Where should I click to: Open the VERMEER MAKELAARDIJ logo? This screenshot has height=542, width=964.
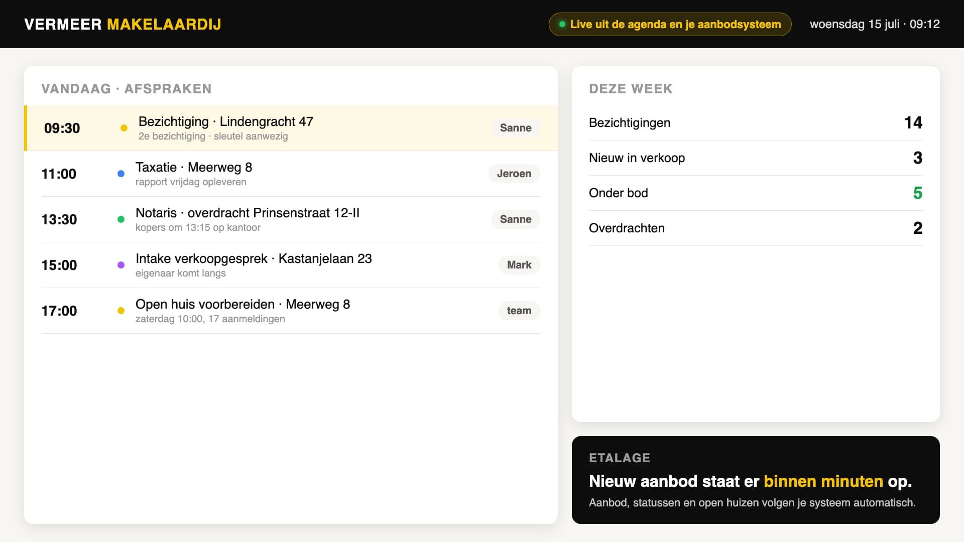[x=123, y=24]
